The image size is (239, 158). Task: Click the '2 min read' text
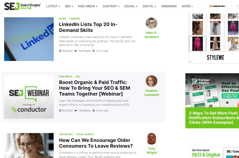point(102,111)
